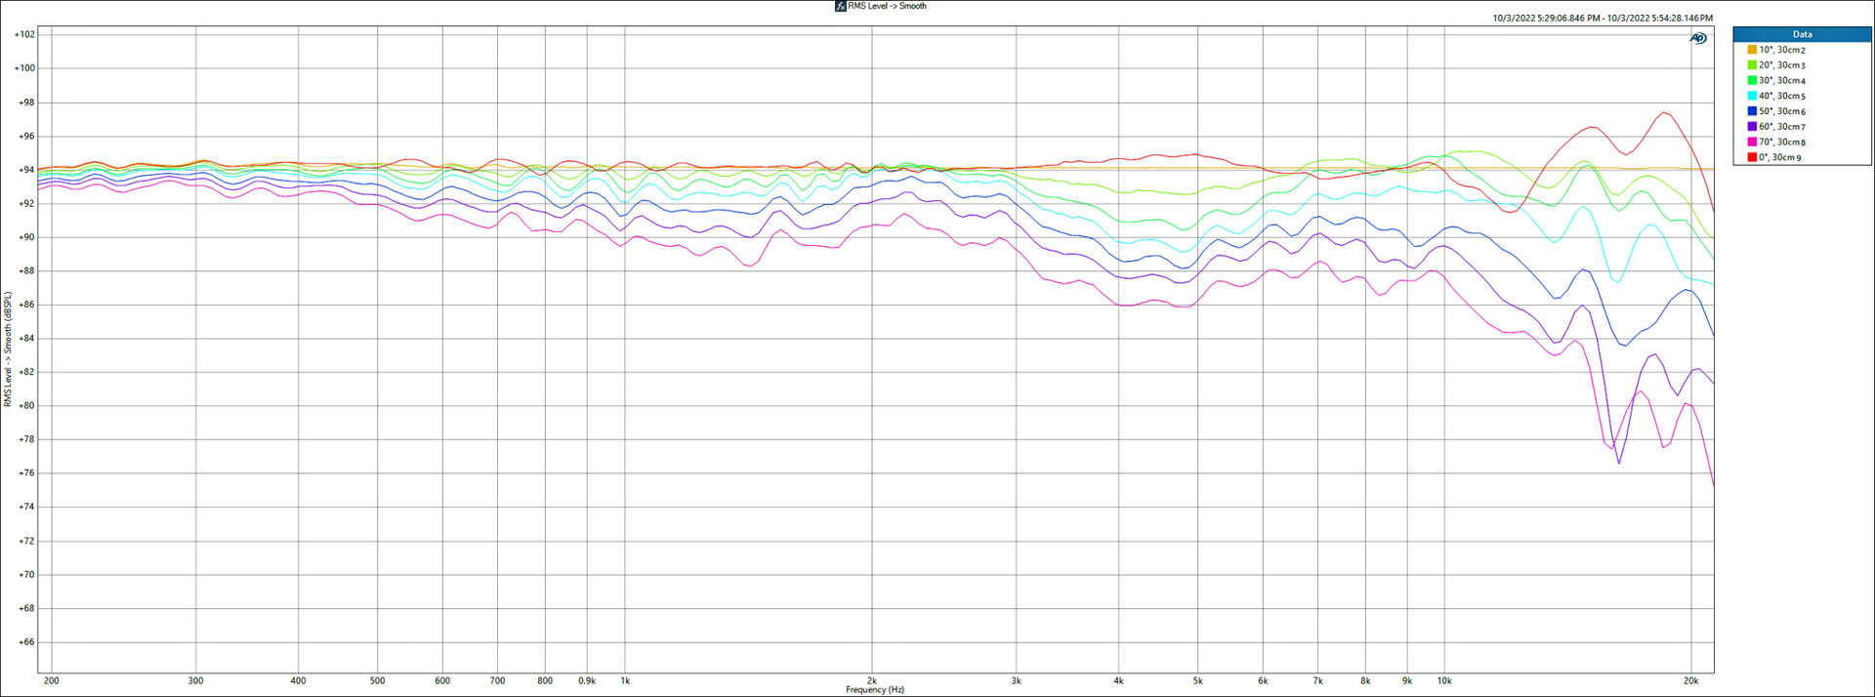The width and height of the screenshot is (1875, 697).
Task: Click the 10k tick on frequency axis
Action: coord(1444,680)
